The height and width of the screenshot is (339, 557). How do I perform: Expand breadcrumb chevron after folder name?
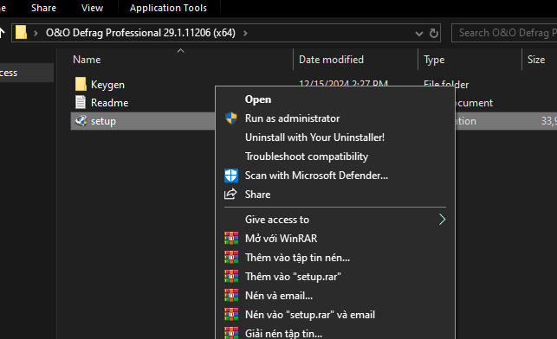tap(245, 34)
